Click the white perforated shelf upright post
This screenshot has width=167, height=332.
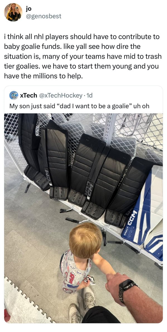[x=109, y=128]
